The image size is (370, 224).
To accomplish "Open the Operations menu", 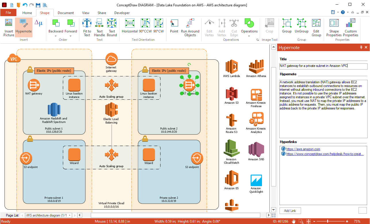I will 249,28.
